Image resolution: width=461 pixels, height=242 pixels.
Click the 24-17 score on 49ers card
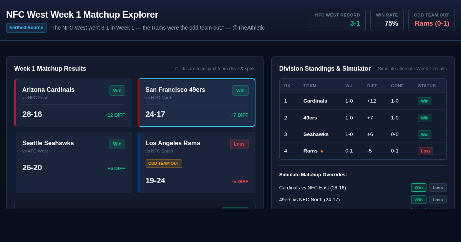[x=155, y=114]
